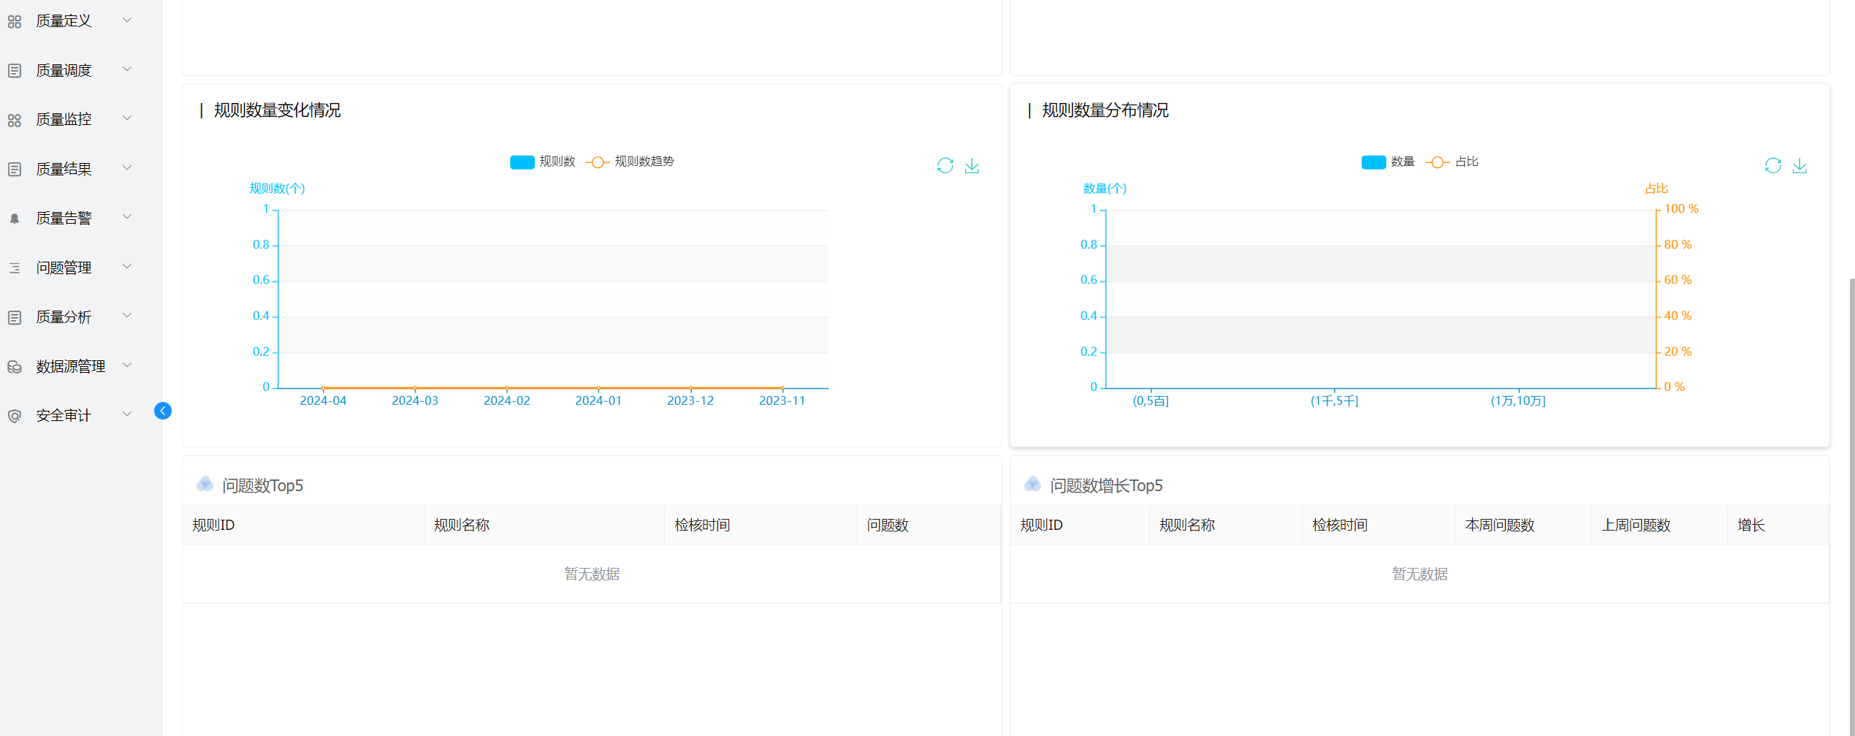Expand the 安全审计 menu chevron

[x=127, y=414]
